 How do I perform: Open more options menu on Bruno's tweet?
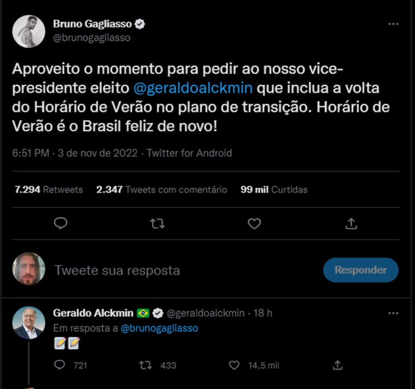tap(393, 24)
